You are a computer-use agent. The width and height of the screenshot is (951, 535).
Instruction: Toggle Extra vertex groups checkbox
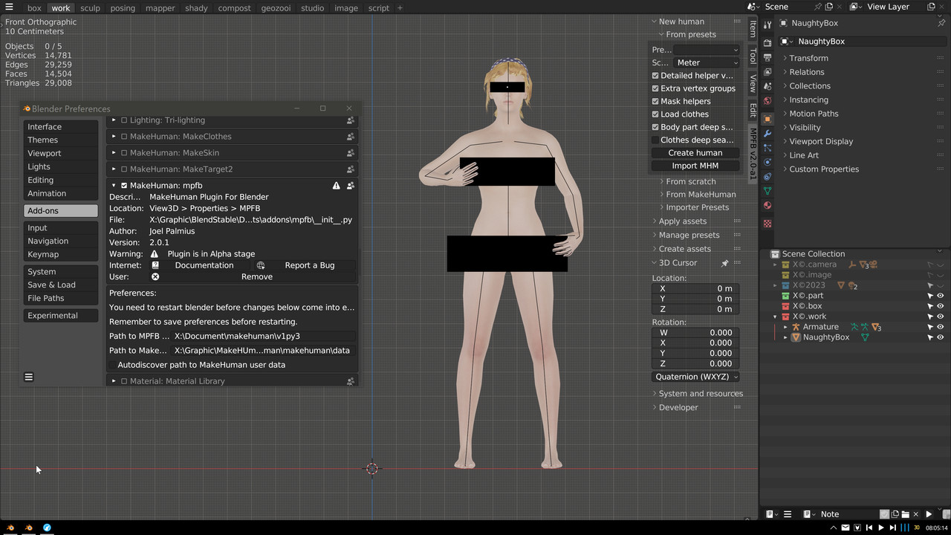(x=655, y=88)
